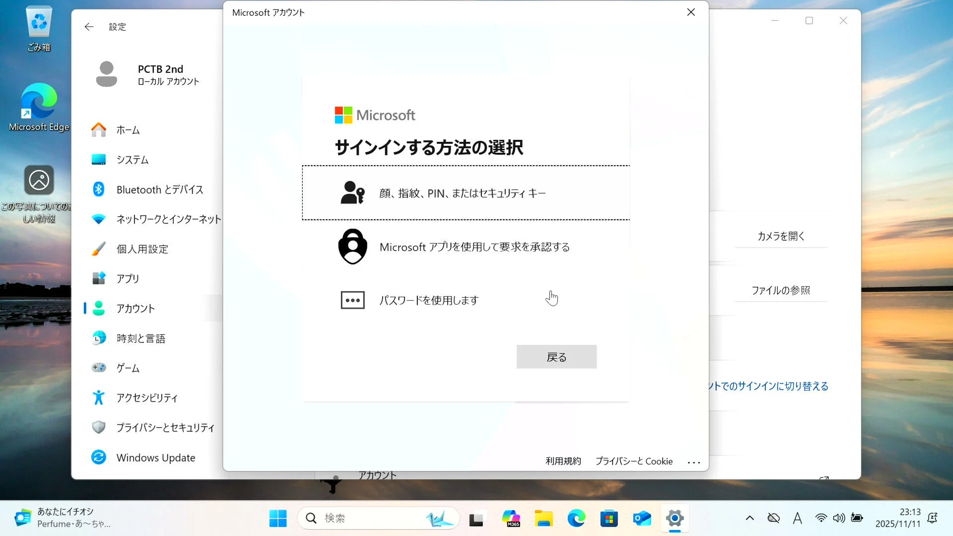Open プライバシーとセキュリティ settings
The width and height of the screenshot is (953, 536).
point(165,428)
